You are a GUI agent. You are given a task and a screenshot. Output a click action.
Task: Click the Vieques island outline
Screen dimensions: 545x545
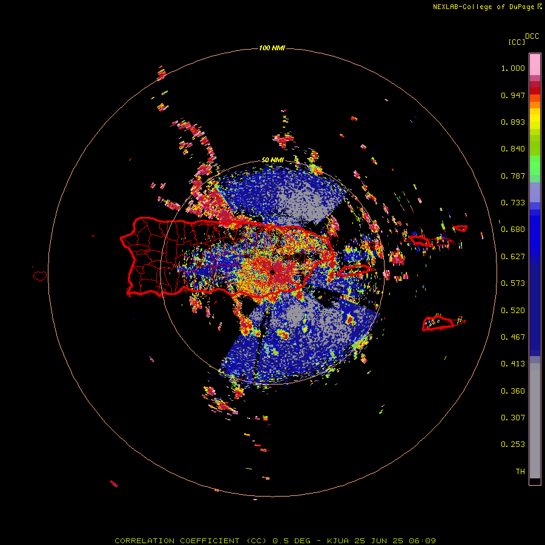point(354,270)
